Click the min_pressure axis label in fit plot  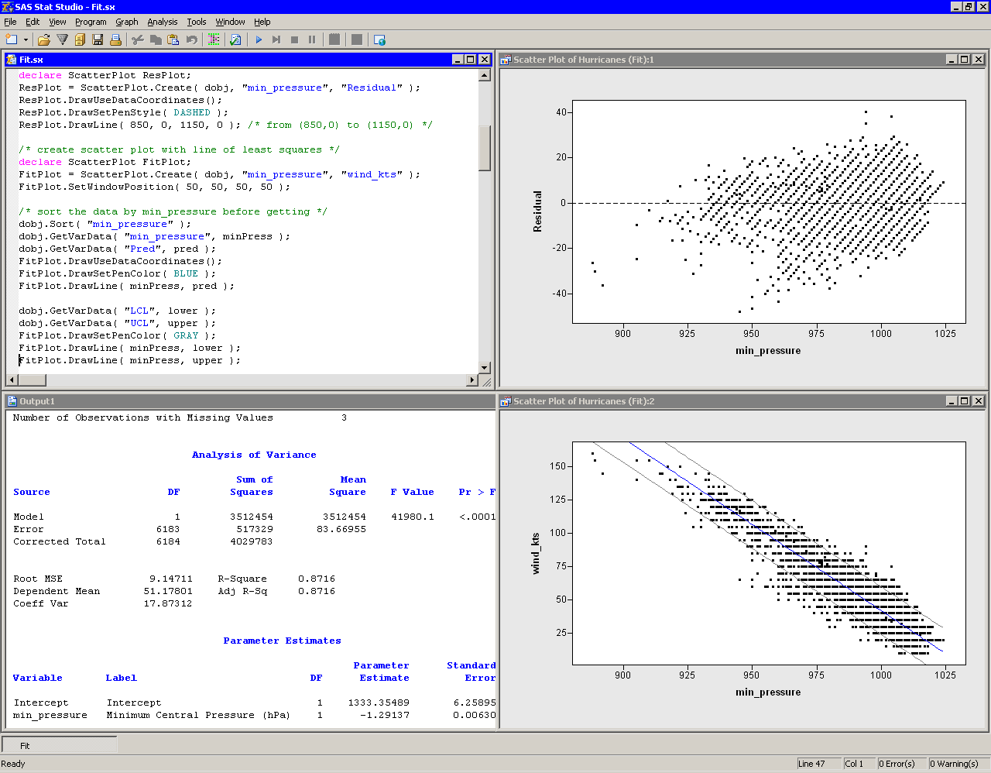pos(768,692)
